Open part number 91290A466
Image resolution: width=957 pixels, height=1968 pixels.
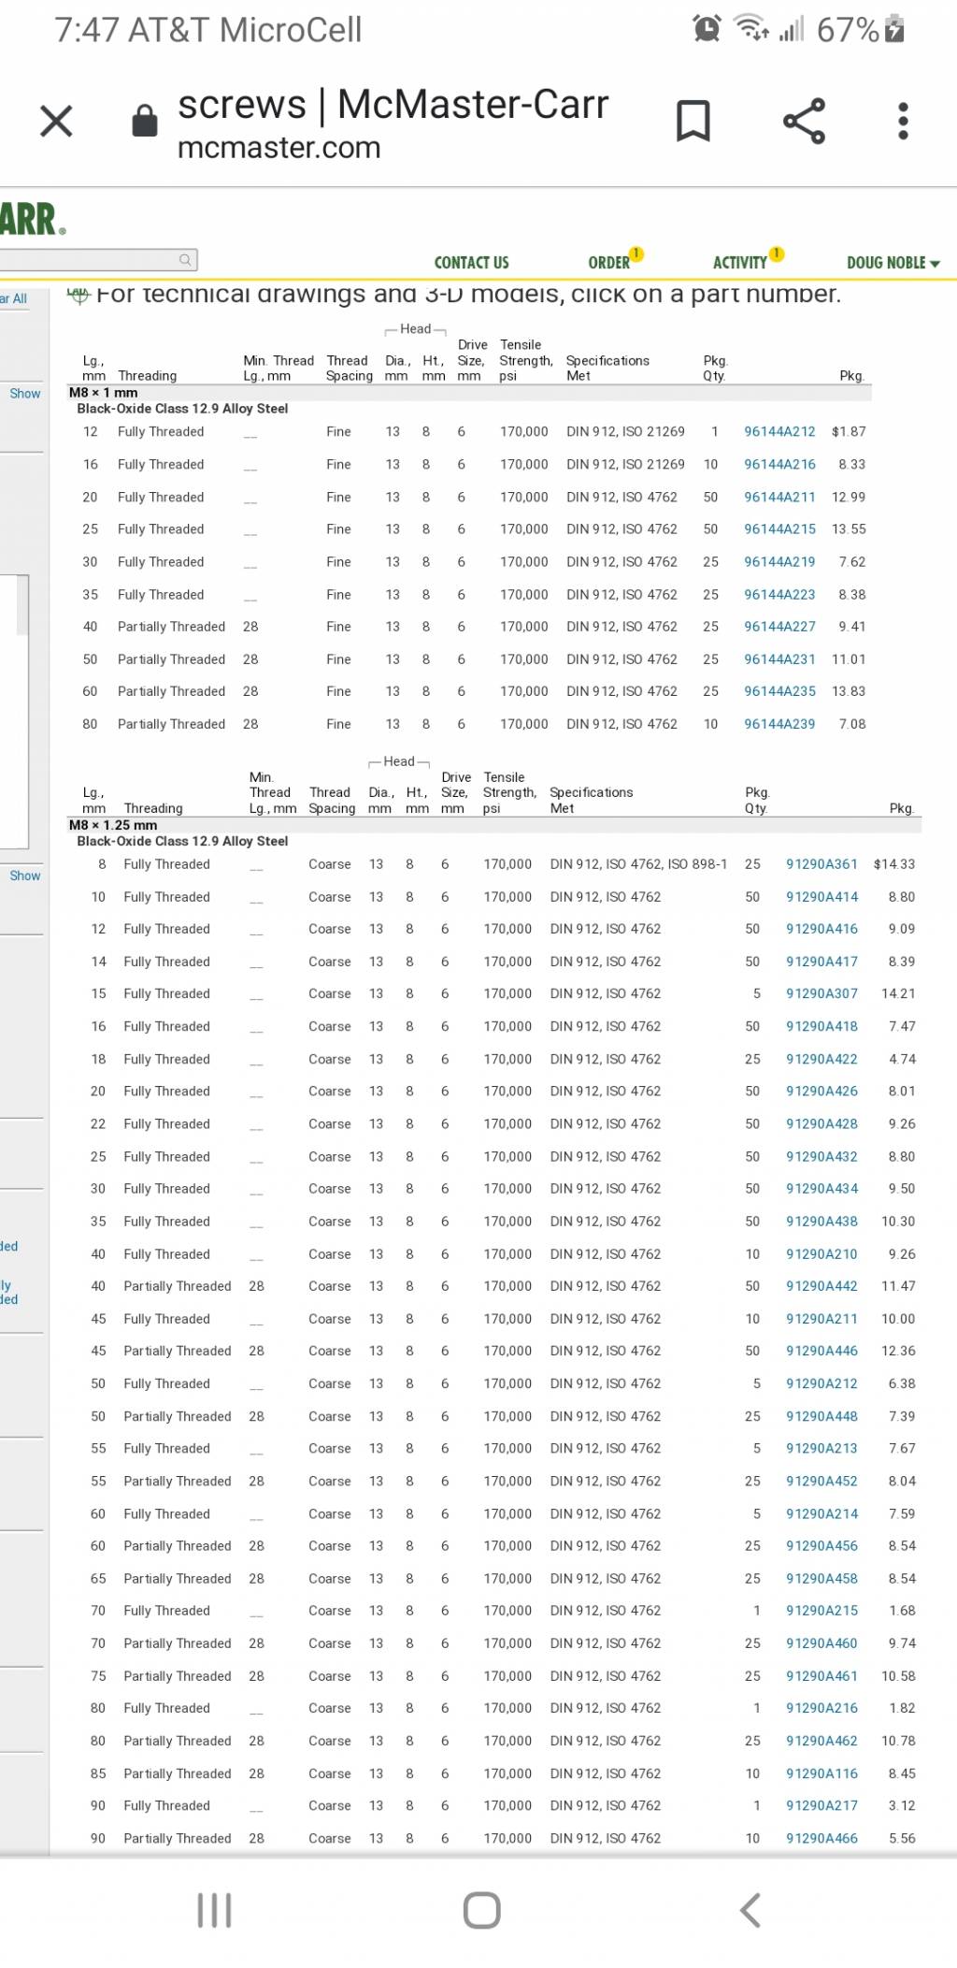pyautogui.click(x=821, y=1837)
